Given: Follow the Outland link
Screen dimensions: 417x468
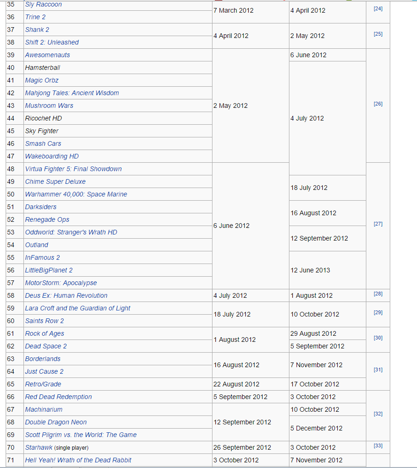Looking at the screenshot, I should 37,245.
